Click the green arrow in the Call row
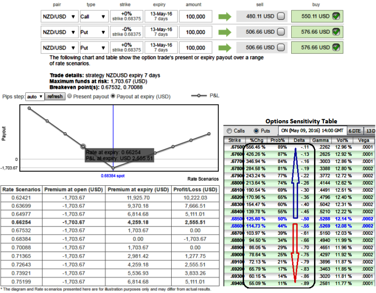The height and width of the screenshot is (293, 376). click(x=225, y=16)
